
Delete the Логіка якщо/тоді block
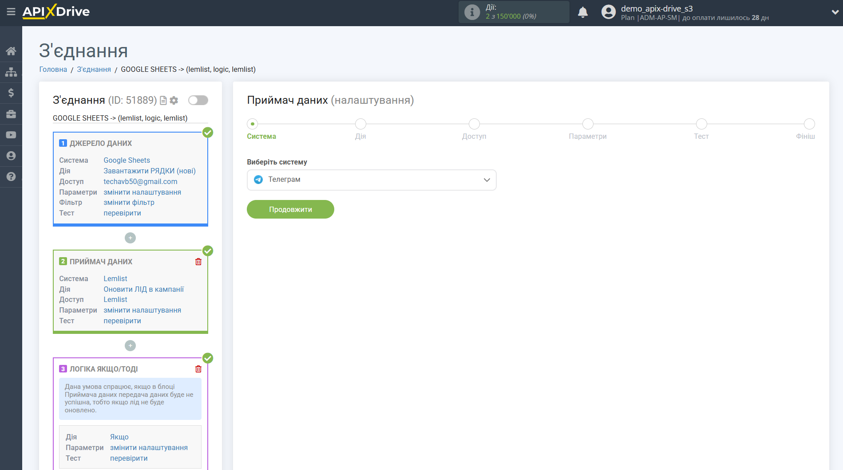click(x=198, y=369)
